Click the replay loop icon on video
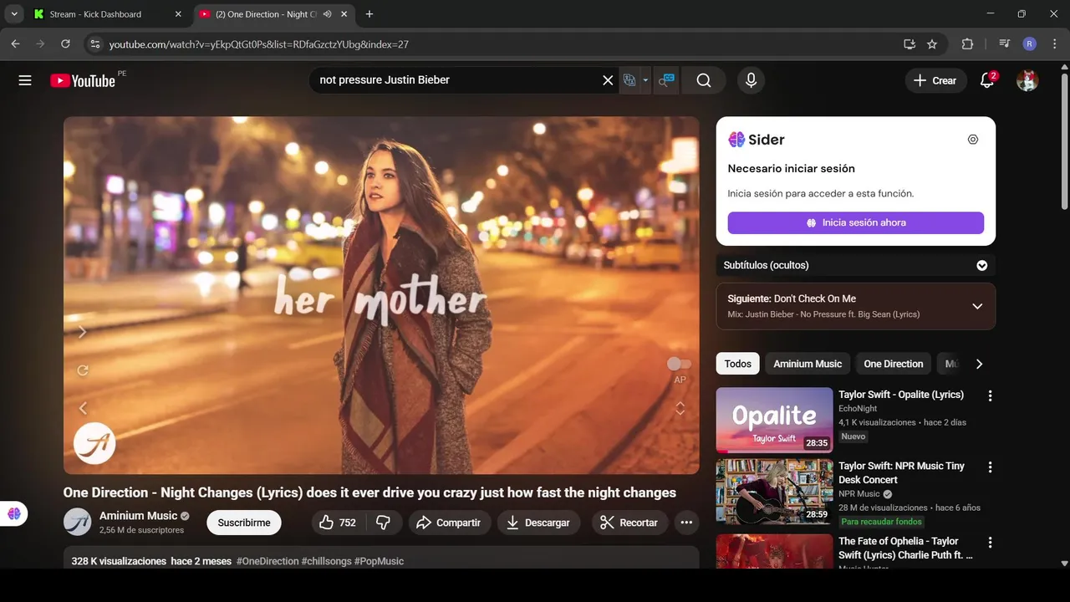1070x602 pixels. click(x=83, y=370)
